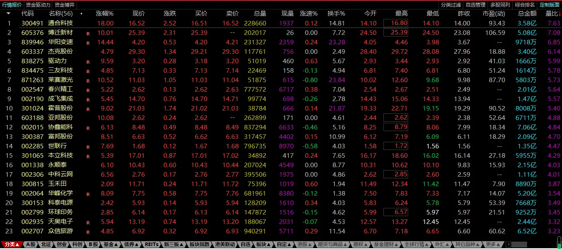This screenshot has height=249, width=562.
Task: Click the R marker beside 世联行
Action: coord(88,147)
